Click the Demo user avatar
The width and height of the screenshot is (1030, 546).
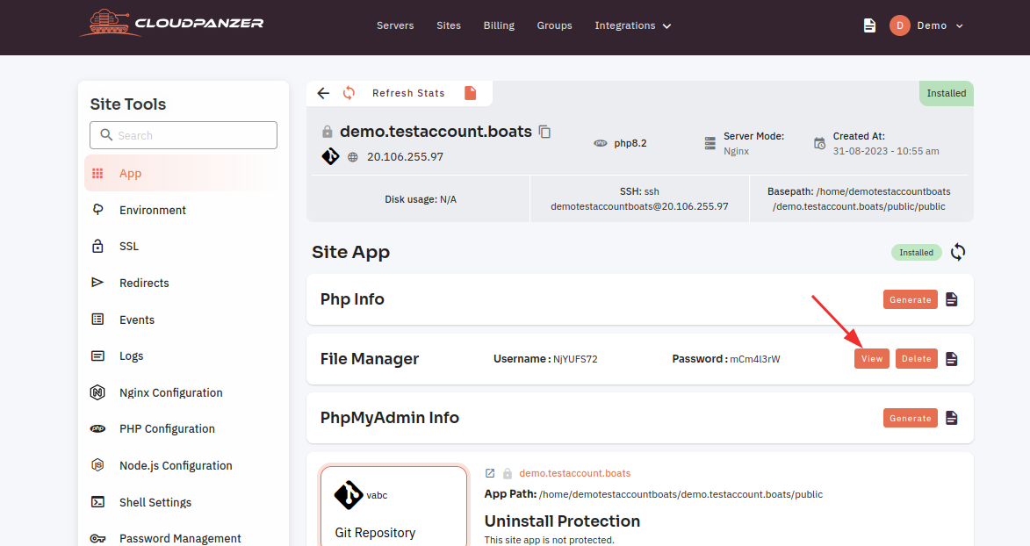900,25
